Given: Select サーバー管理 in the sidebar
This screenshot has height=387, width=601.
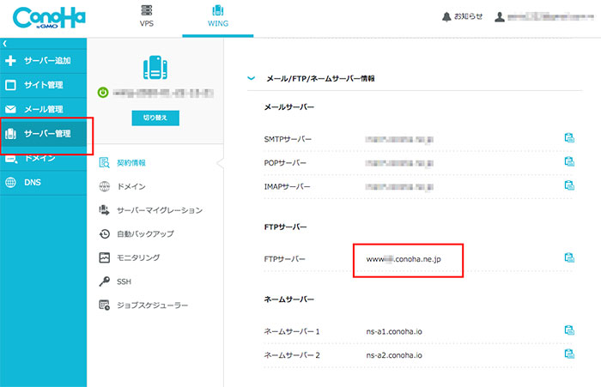Looking at the screenshot, I should click(43, 134).
